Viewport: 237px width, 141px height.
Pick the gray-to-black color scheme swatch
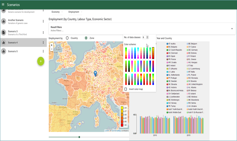(x=129, y=79)
